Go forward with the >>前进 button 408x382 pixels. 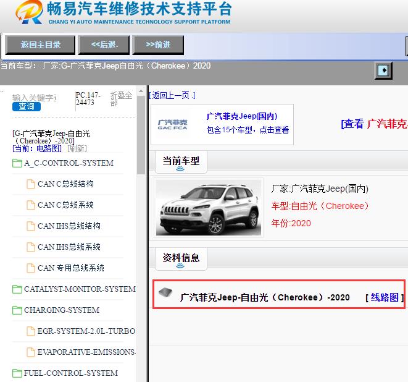158,45
